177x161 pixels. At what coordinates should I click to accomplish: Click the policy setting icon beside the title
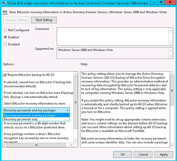[5, 13]
